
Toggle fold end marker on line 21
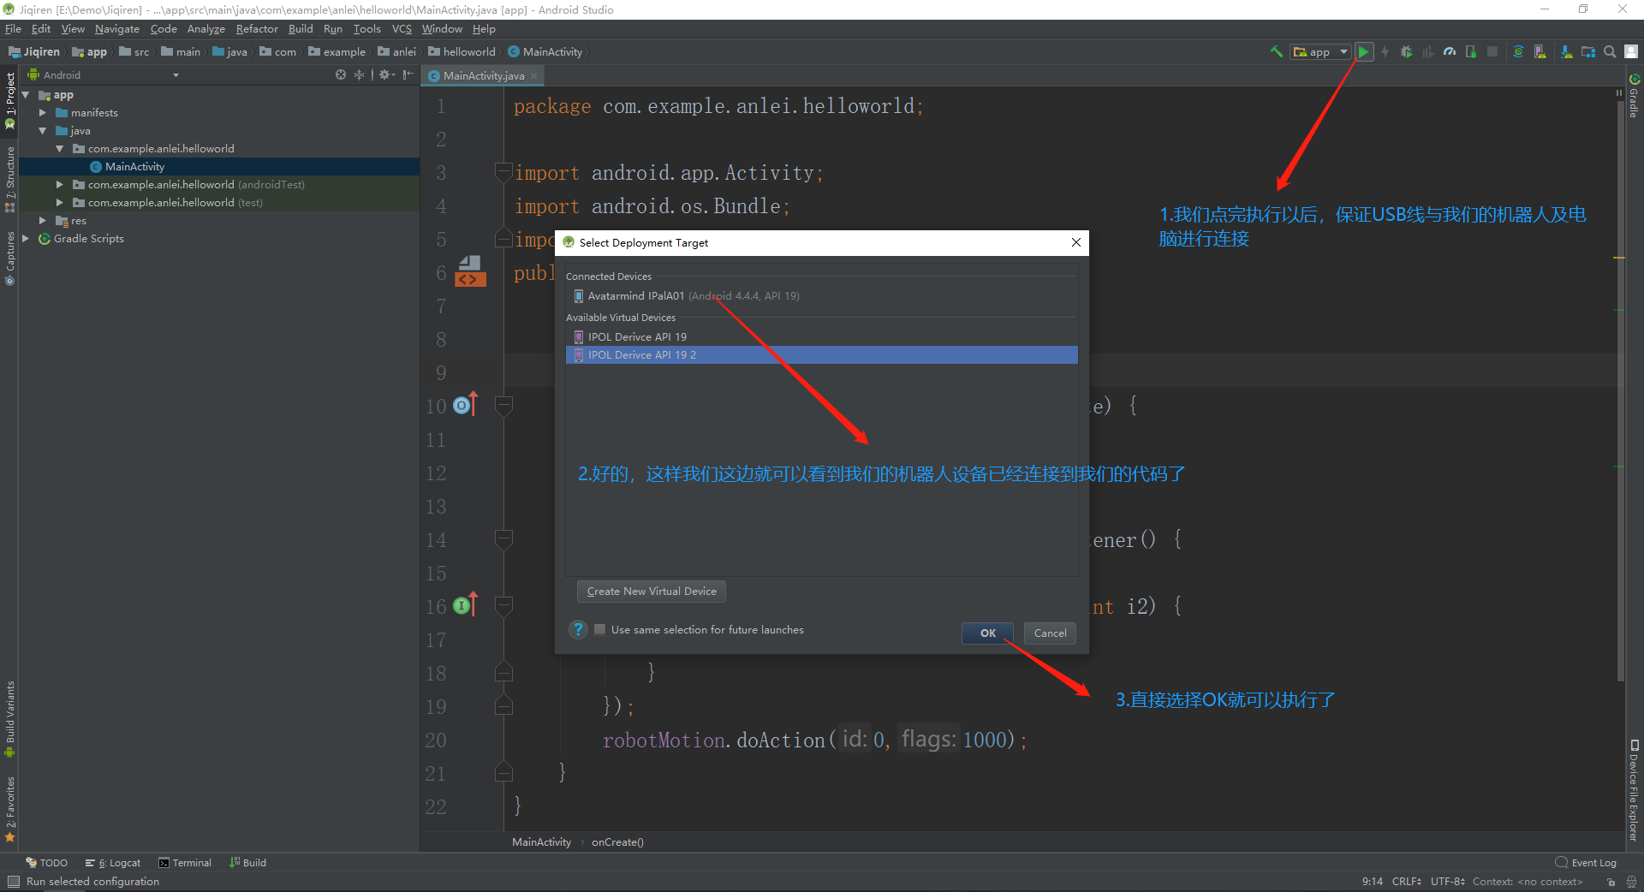[504, 773]
